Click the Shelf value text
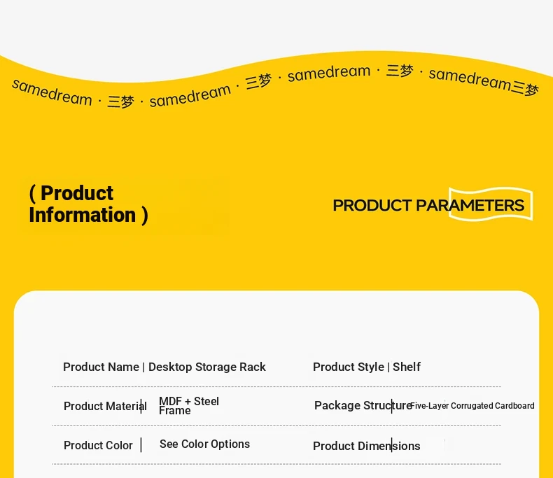 [x=407, y=367]
